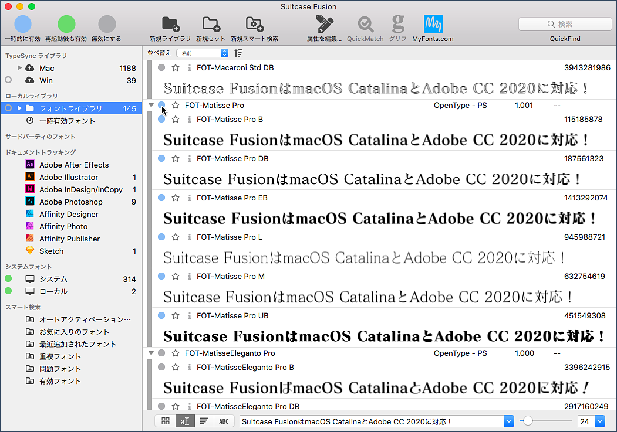Toggle activation of FOT-Matisse Pro L
The width and height of the screenshot is (617, 432).
(161, 237)
